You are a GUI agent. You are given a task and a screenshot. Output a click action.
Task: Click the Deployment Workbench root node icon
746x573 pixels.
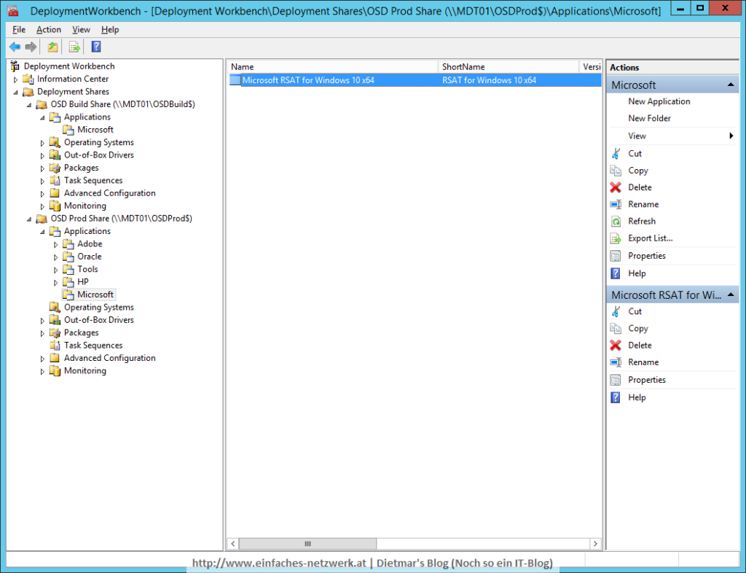pos(15,66)
